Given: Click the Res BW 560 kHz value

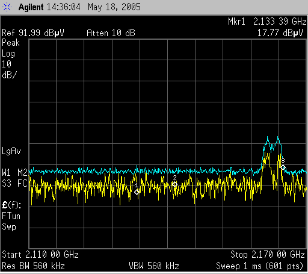Looking at the screenshot, I should tap(33, 266).
